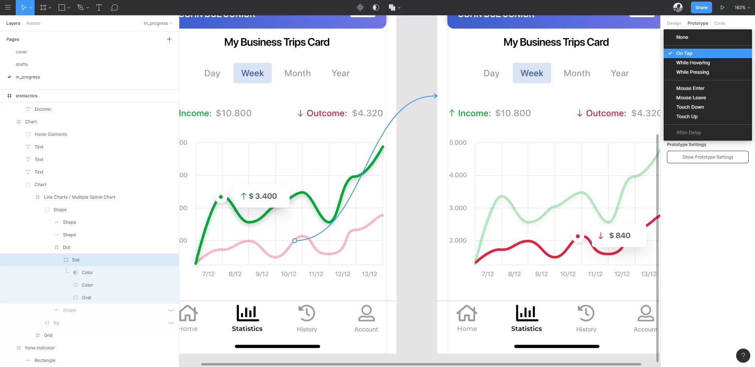Expand the in_progress page selector
This screenshot has width=755, height=367.
[x=158, y=23]
